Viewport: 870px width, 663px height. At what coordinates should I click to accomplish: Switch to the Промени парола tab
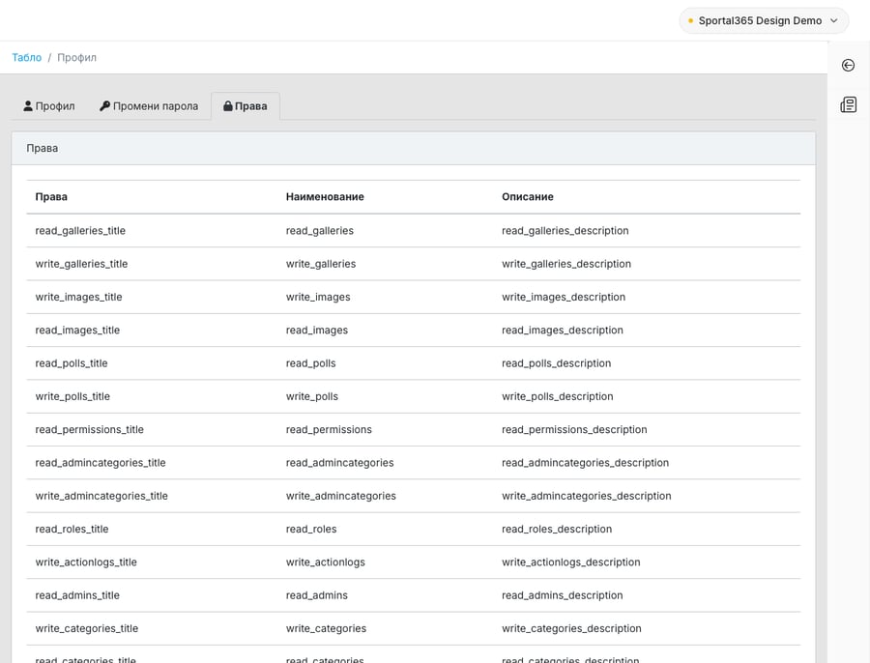tap(149, 106)
